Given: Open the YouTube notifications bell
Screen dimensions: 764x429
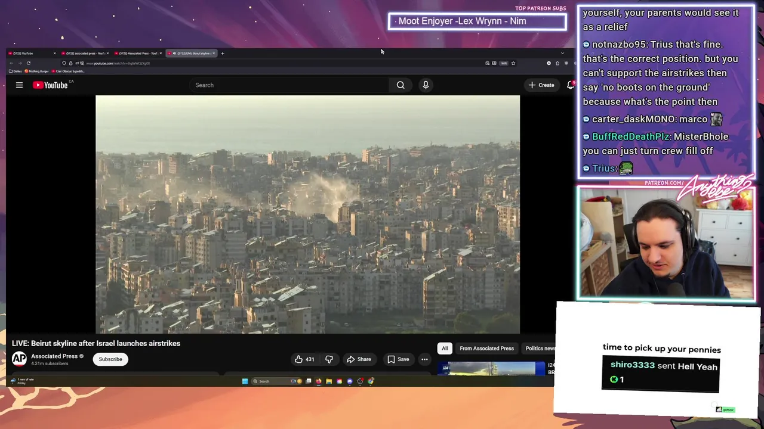Looking at the screenshot, I should click(571, 85).
